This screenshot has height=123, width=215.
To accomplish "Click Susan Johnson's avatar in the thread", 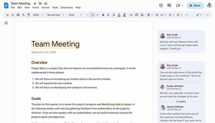I will point(162,87).
